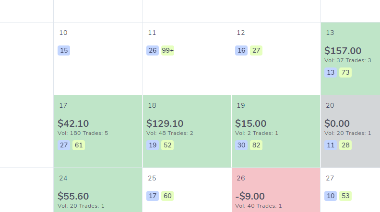Image resolution: width=380 pixels, height=212 pixels.
Task: Click the blue 17 badge on day 25
Action: coord(153,196)
